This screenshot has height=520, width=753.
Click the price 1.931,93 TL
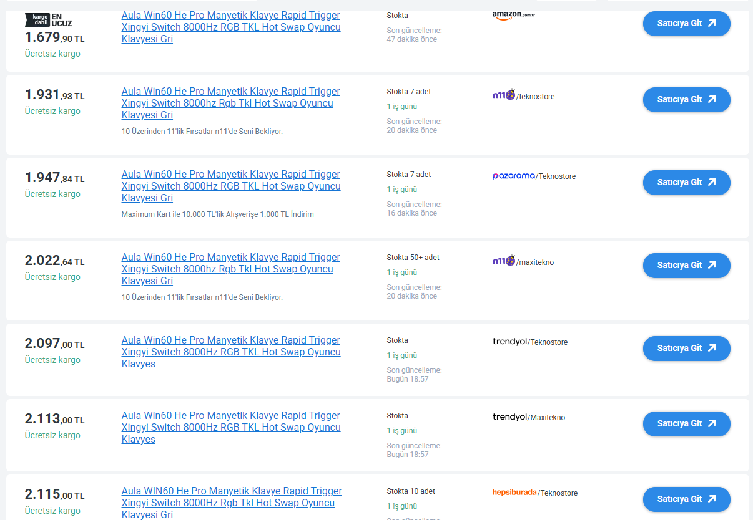[54, 95]
